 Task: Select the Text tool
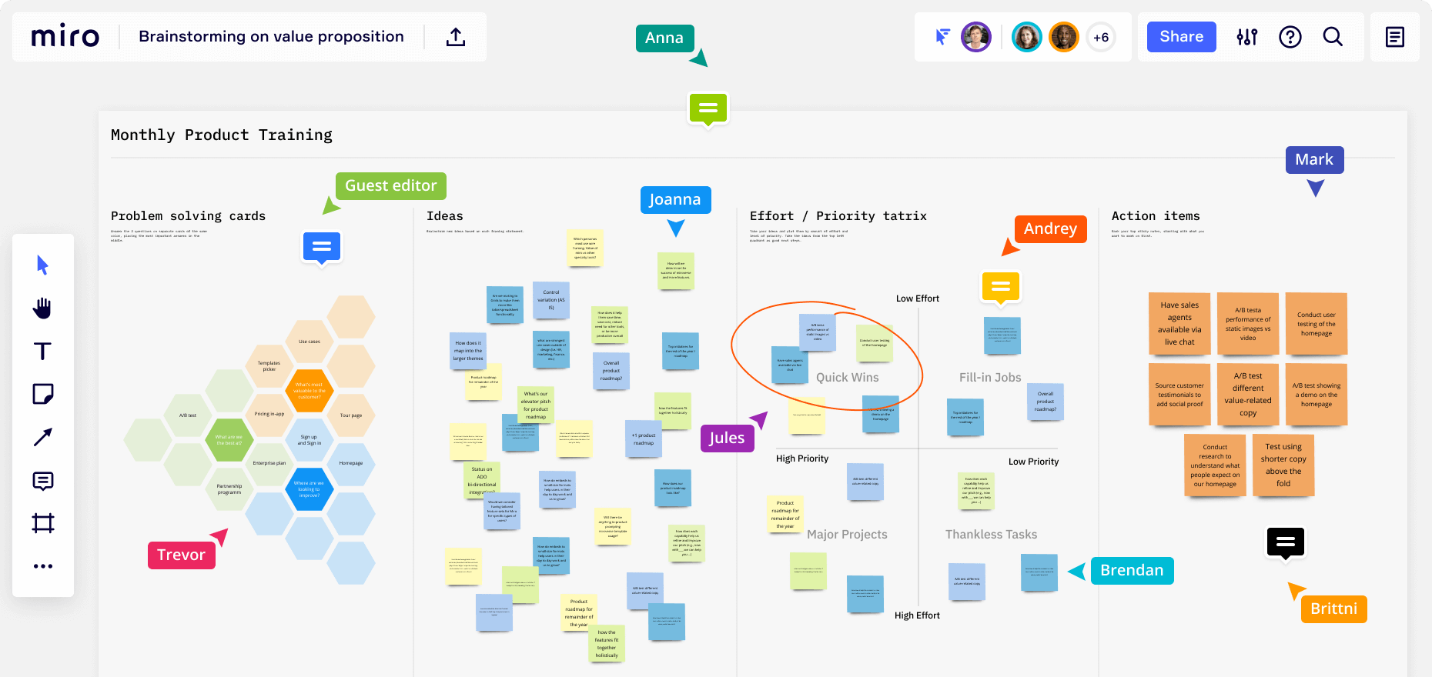(42, 352)
